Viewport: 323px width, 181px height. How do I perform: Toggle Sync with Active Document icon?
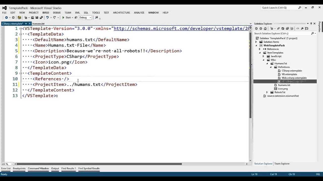coord(278,28)
